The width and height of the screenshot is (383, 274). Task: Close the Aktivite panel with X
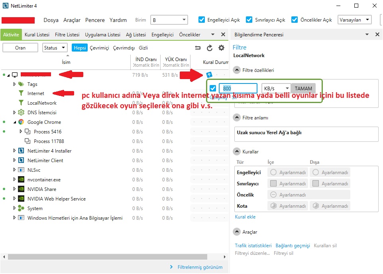(x=223, y=34)
